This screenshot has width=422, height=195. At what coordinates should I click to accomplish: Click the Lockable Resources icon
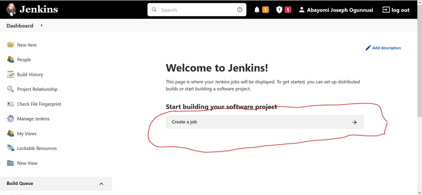pyautogui.click(x=10, y=148)
